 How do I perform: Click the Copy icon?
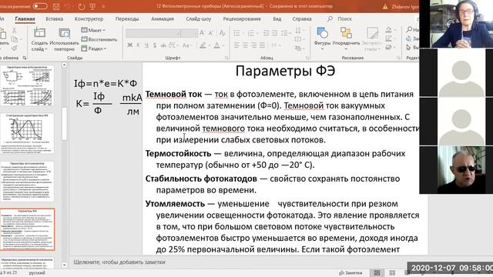point(14,39)
